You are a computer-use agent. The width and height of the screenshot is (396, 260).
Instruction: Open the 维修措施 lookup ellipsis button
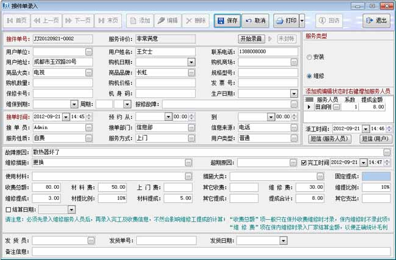(188, 163)
